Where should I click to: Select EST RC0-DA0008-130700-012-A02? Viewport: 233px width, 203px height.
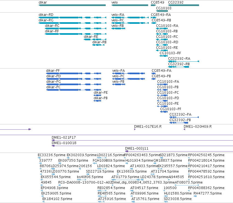[59, 185]
